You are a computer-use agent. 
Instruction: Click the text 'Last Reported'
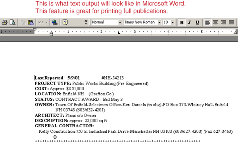coord(49,78)
